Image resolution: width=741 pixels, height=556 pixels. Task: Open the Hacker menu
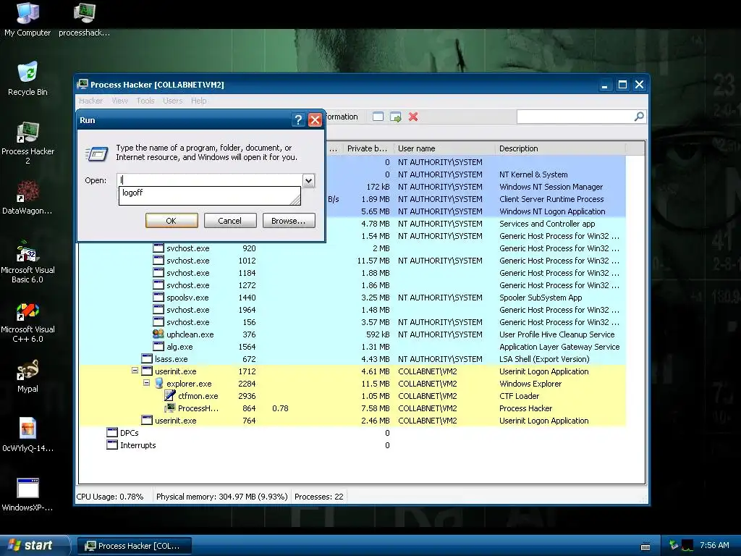90,101
